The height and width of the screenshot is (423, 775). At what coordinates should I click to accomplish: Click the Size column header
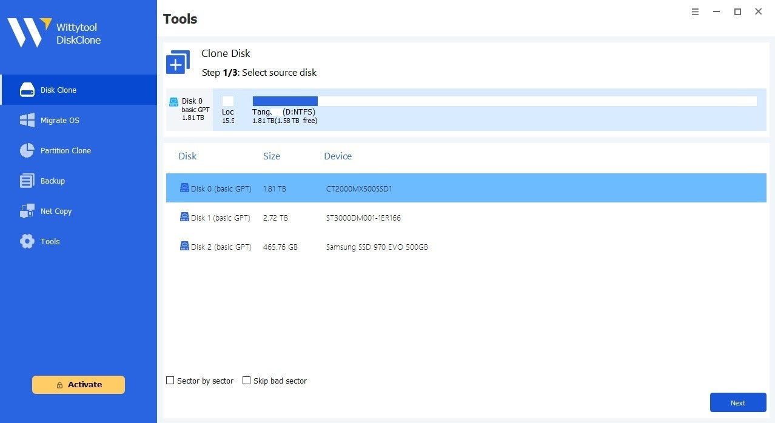click(272, 156)
